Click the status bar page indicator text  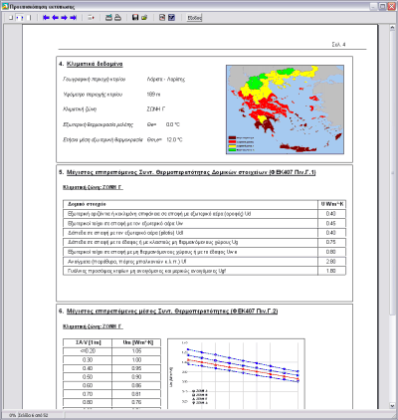coord(33,415)
